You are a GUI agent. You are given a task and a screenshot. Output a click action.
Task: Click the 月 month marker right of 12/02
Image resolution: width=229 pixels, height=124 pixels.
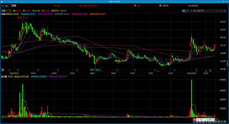tap(174, 70)
